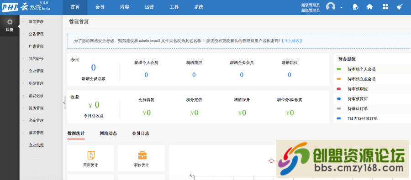This screenshot has width=411, height=180.
Task: Open 我的帐号 in the sidebar
Action: coord(36,59)
